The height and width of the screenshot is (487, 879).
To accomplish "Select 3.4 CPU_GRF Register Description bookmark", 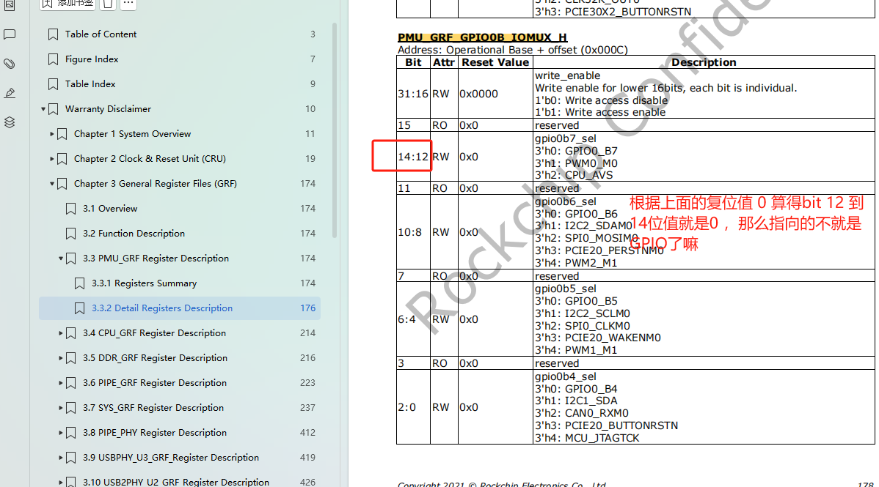I will [x=154, y=333].
